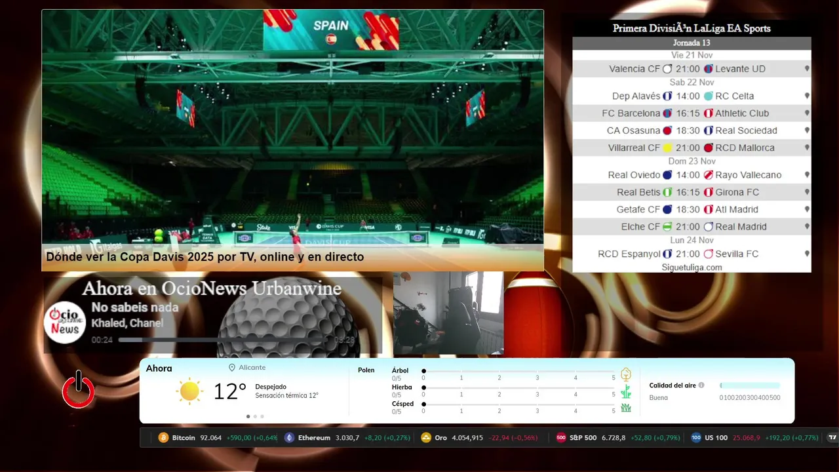Click the Sevilla FC crest
This screenshot has width=839, height=472.
pos(709,254)
